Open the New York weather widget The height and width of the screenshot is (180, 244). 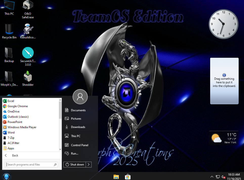[224, 138]
